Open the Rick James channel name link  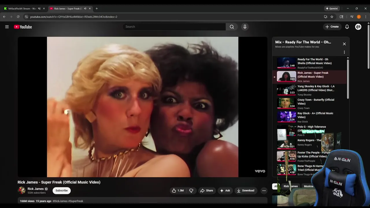click(36, 189)
